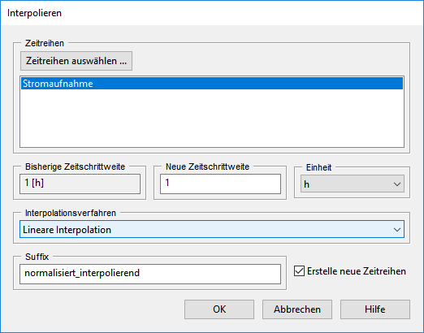Confirm the interpolation with OK
424x333 pixels.
pyautogui.click(x=219, y=309)
